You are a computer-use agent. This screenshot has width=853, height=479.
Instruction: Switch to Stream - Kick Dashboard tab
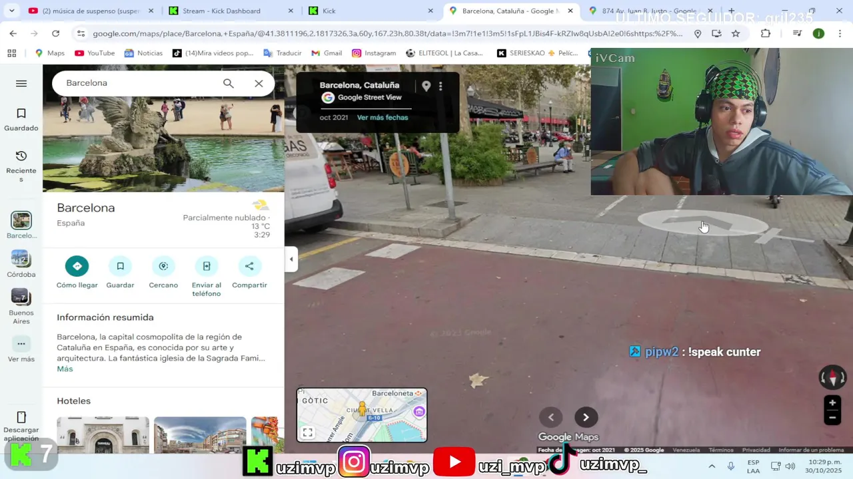coord(229,11)
